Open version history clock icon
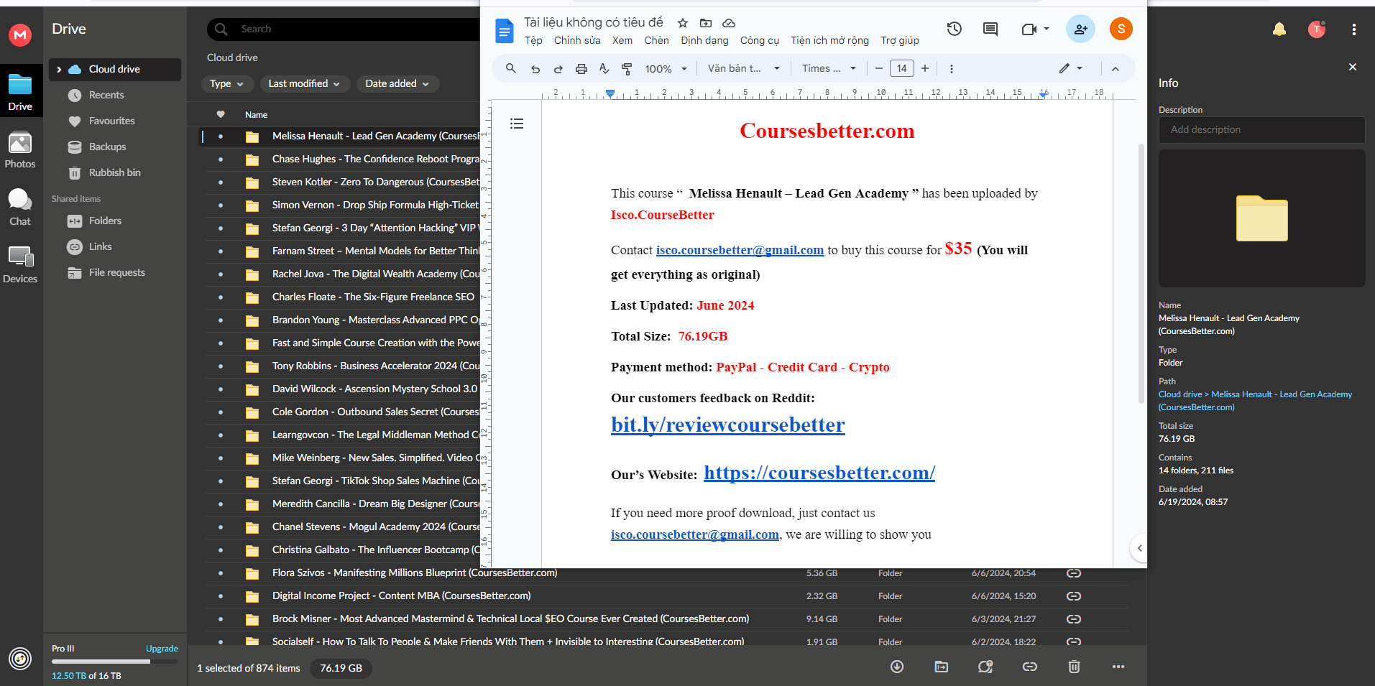1375x686 pixels. [955, 29]
